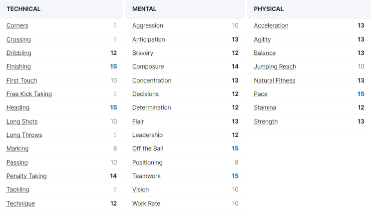The width and height of the screenshot is (372, 216).
Task: Click the MENTAL column header
Action: 144,9
